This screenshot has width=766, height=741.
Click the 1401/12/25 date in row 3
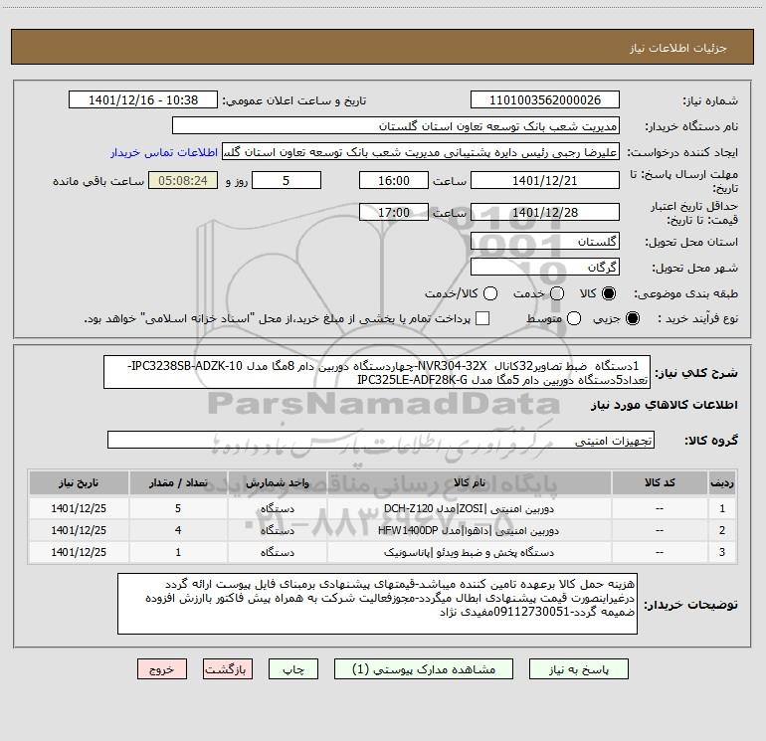click(79, 552)
